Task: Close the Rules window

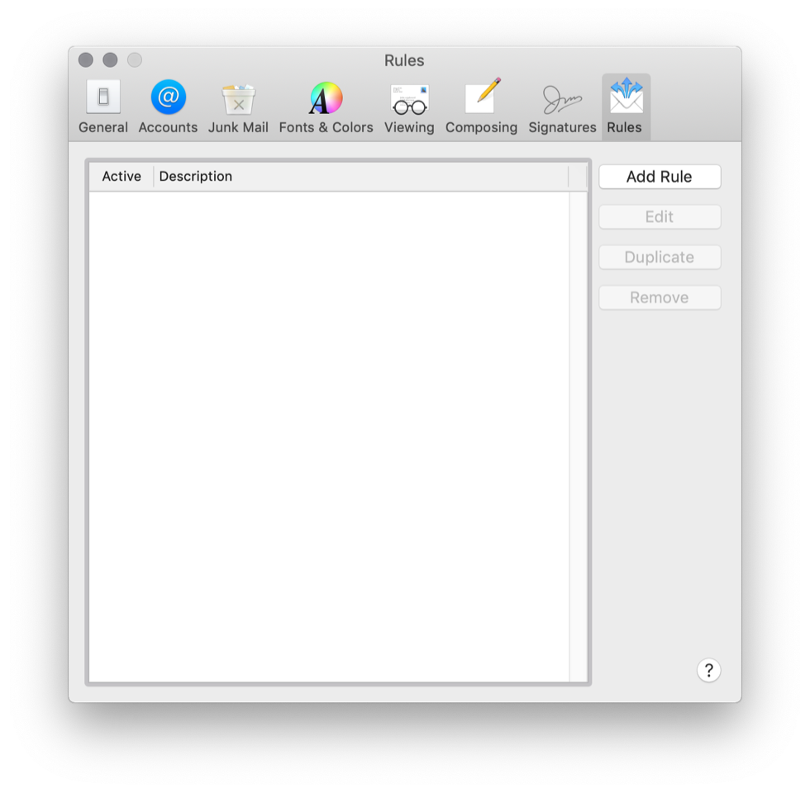Action: point(86,59)
